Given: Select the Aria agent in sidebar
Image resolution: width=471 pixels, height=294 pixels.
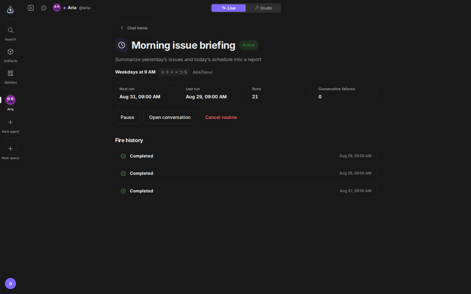Looking at the screenshot, I should coord(10,103).
